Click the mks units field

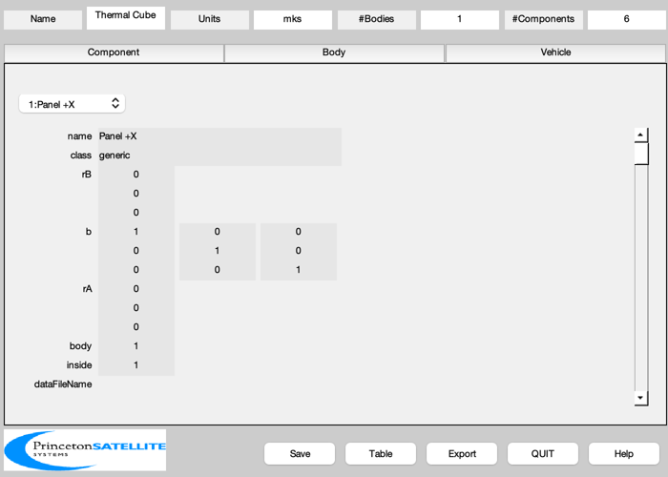293,20
